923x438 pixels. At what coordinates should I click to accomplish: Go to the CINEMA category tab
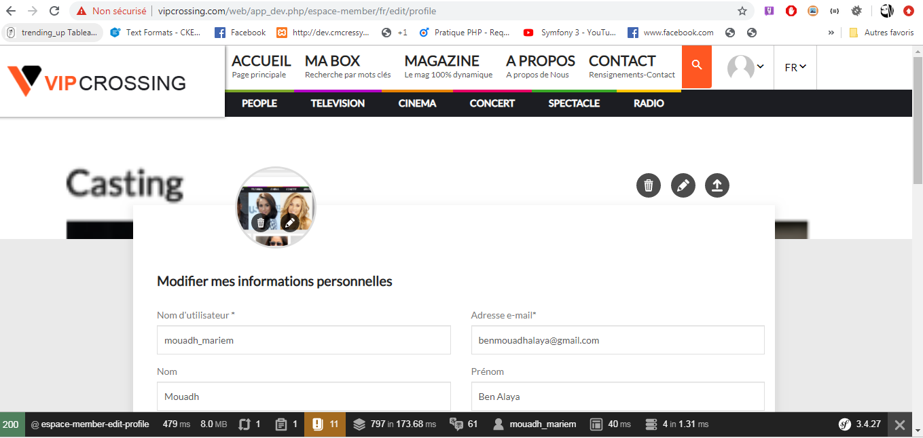pos(417,103)
